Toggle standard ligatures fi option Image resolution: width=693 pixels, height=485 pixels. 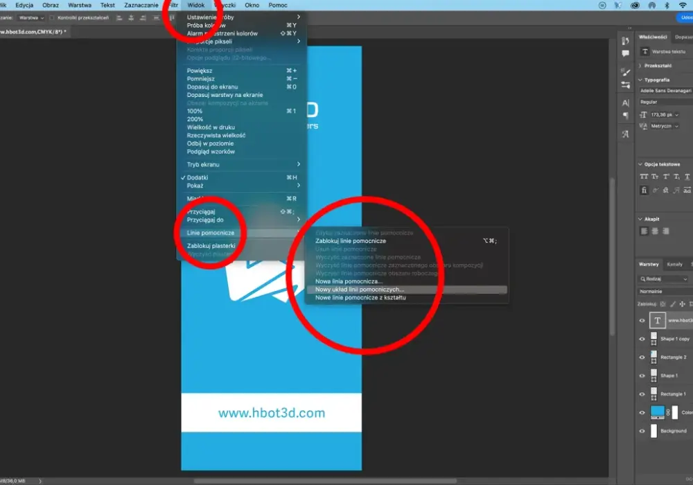click(644, 190)
